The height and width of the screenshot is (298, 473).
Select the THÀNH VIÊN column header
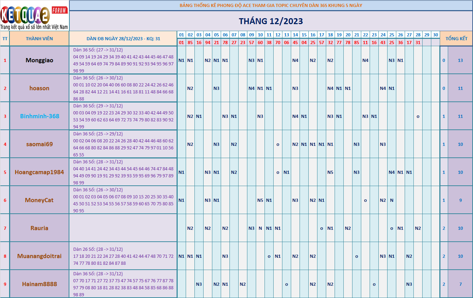click(x=39, y=38)
